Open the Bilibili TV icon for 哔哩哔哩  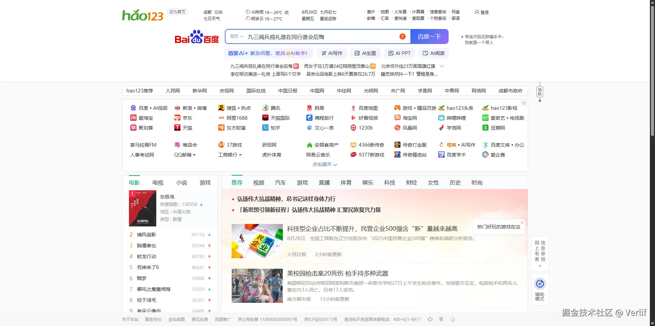click(441, 118)
